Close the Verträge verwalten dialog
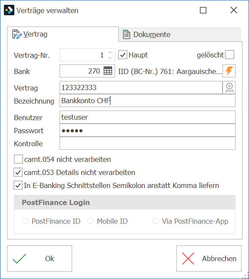249x279 pixels. pyautogui.click(x=234, y=10)
